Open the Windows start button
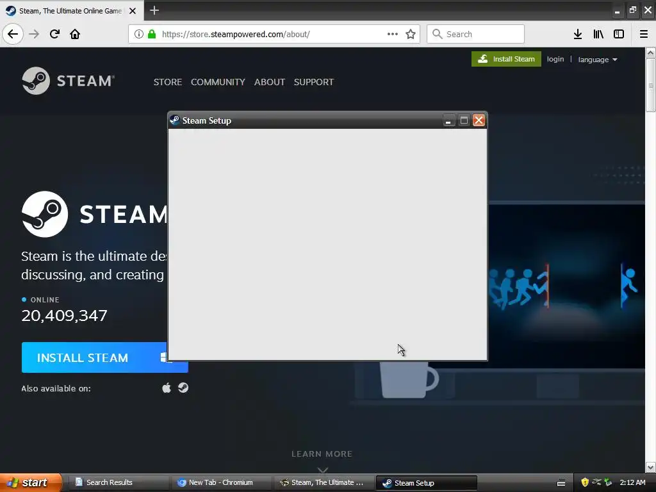Viewport: 656px width, 492px height. pyautogui.click(x=31, y=482)
